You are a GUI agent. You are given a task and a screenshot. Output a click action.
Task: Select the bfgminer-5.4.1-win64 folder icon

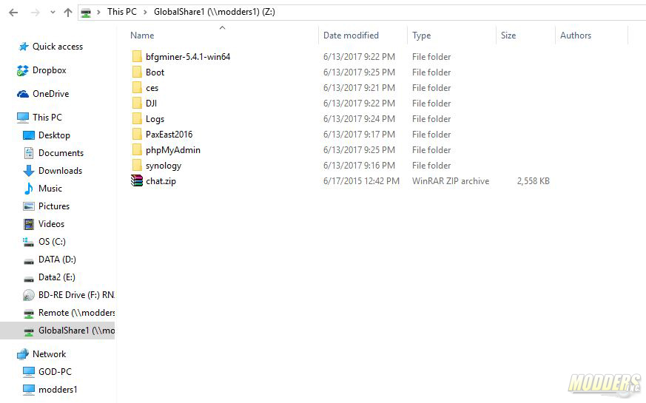(137, 57)
